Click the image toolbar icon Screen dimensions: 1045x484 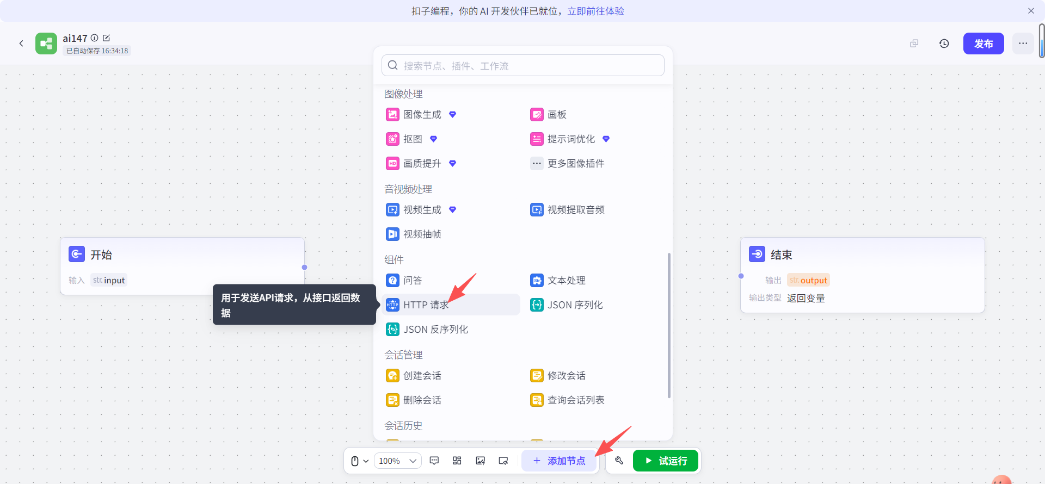click(x=481, y=461)
